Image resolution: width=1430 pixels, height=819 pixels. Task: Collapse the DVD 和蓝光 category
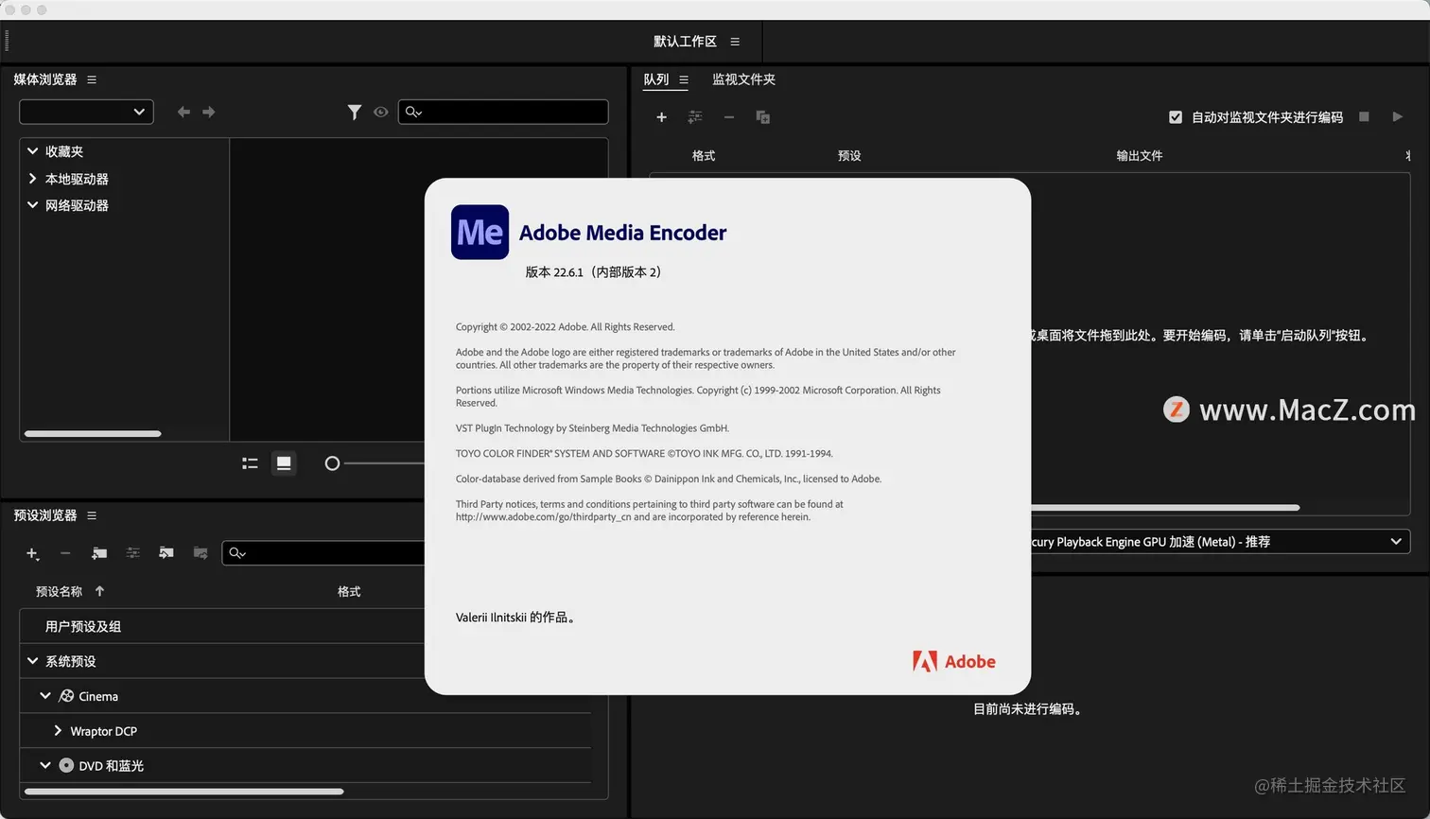tap(44, 765)
